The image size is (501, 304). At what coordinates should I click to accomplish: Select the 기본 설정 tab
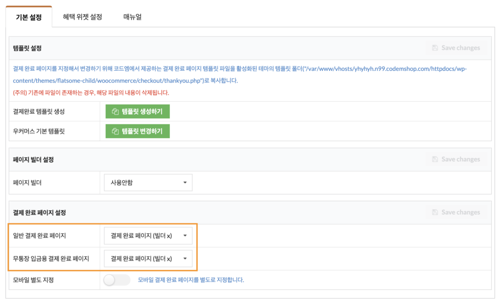29,18
